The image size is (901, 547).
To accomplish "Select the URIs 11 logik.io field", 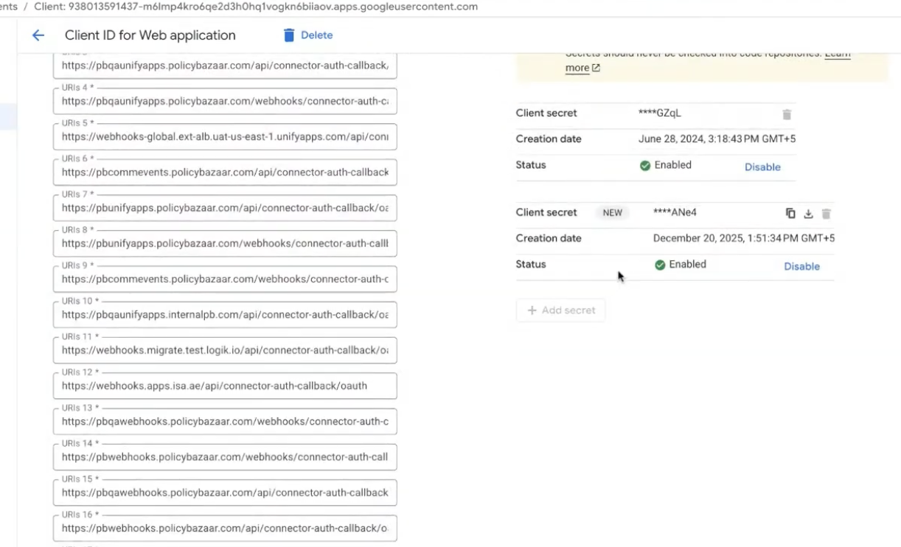I will point(225,350).
